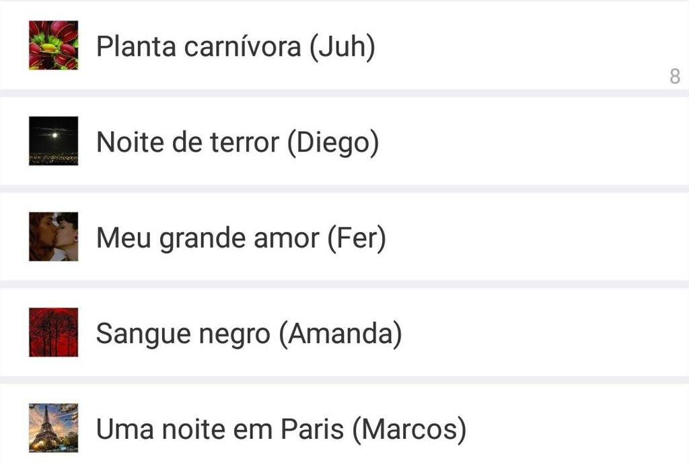This screenshot has width=689, height=465.
Task: Select the author name Fer
Action: pyautogui.click(x=357, y=238)
